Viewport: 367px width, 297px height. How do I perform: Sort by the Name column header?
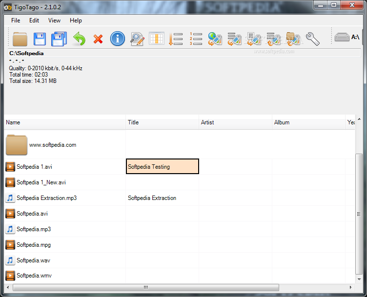pos(65,122)
